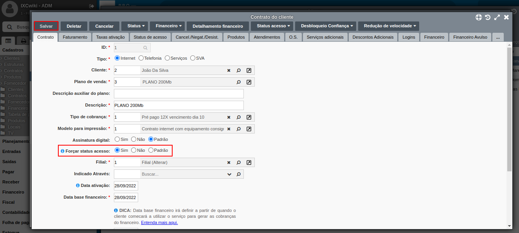Click the Data ativação date field
This screenshot has width=519, height=233.
coord(125,185)
